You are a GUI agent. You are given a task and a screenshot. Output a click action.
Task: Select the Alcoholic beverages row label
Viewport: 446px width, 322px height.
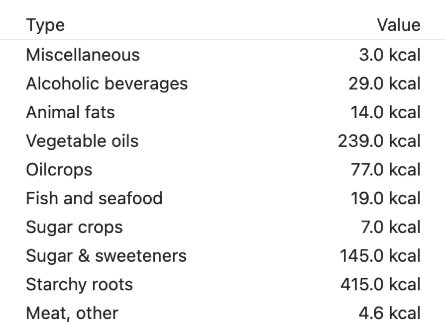pyautogui.click(x=107, y=83)
